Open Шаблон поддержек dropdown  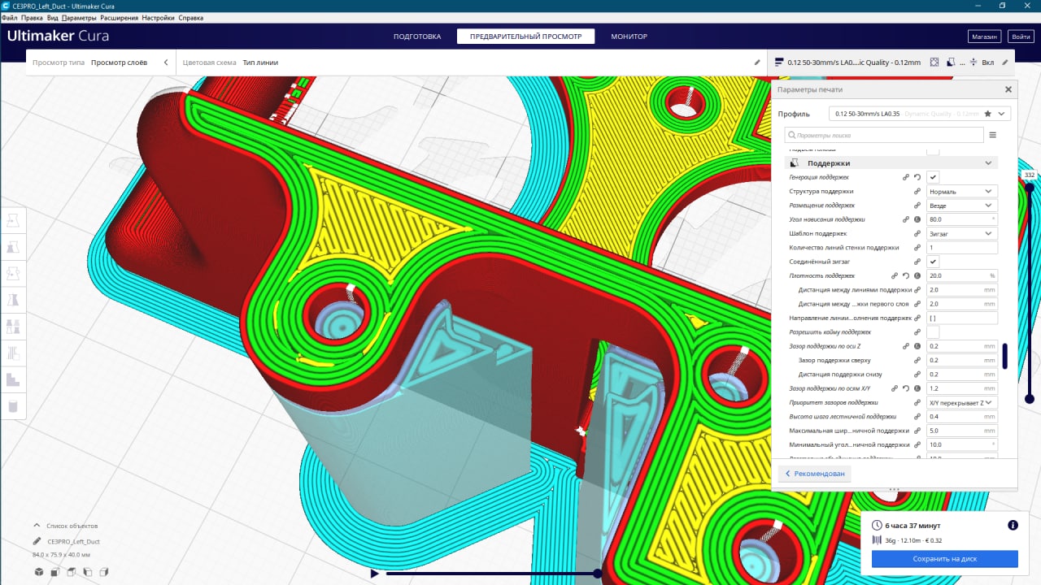click(962, 233)
